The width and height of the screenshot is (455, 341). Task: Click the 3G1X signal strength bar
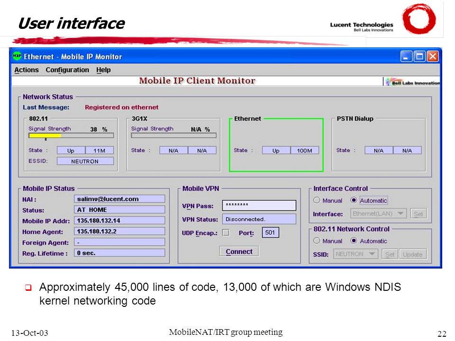click(x=173, y=135)
